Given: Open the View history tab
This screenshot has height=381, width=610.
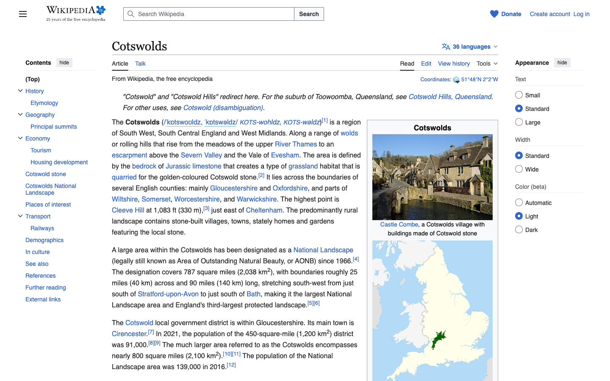Looking at the screenshot, I should (x=454, y=63).
